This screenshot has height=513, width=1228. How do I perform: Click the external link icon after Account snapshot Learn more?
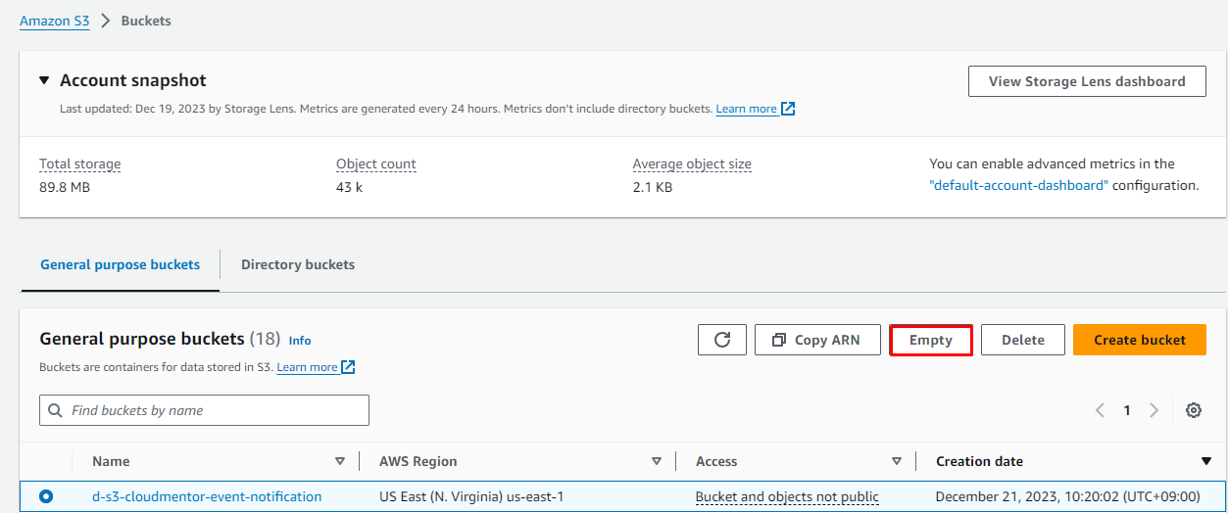(788, 109)
